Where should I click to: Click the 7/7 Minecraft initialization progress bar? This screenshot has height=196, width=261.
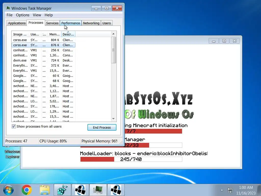pos(153,131)
